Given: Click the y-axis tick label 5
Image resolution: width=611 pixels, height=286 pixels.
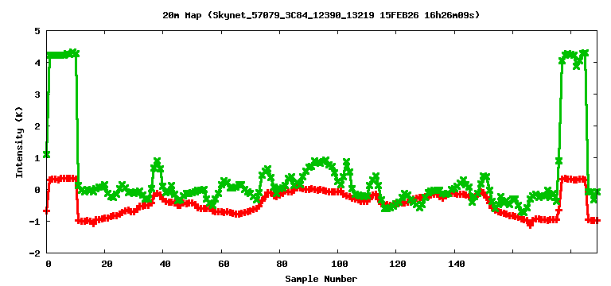Looking at the screenshot, I should pyautogui.click(x=38, y=30).
